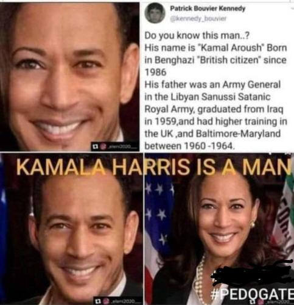Click the "KAMALA HARRIS IS A MAN" caption
Image resolution: width=294 pixels, height=305 pixels.
[153, 168]
